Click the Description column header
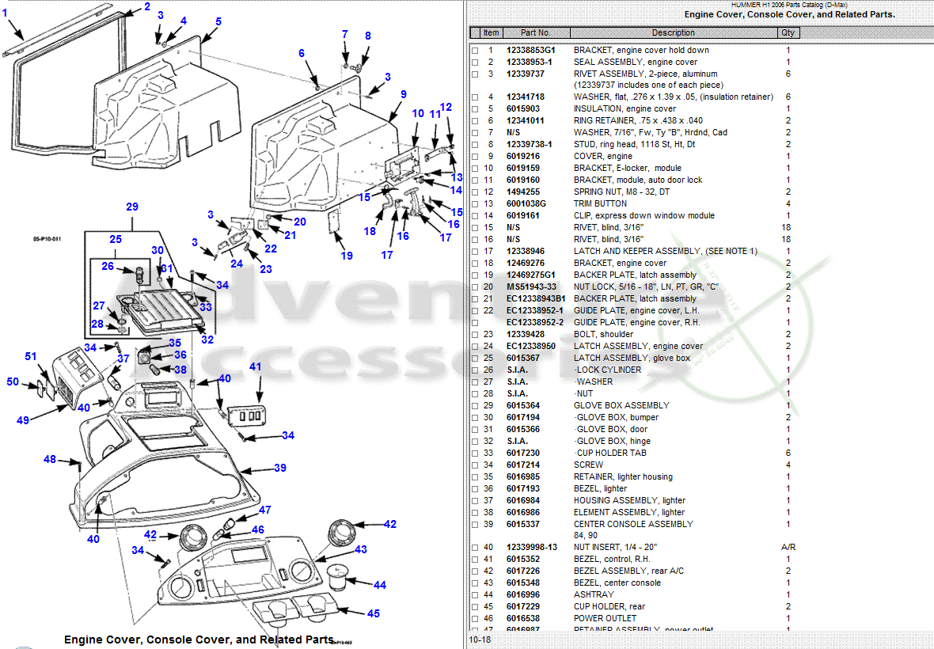Image resolution: width=934 pixels, height=649 pixels. [673, 32]
